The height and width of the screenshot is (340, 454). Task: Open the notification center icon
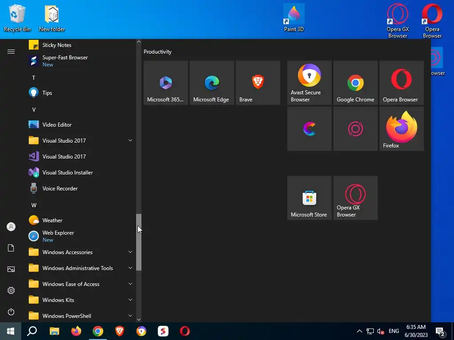click(440, 332)
